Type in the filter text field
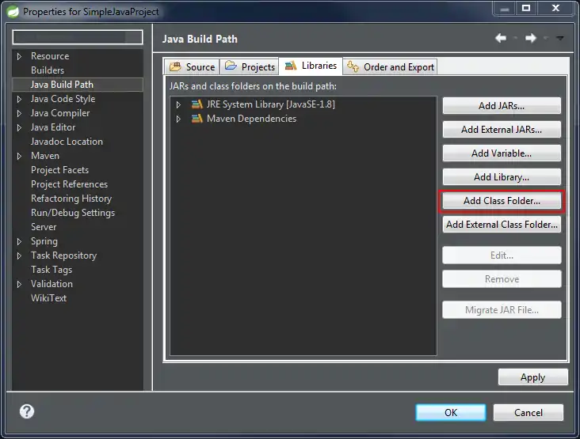 coord(78,37)
